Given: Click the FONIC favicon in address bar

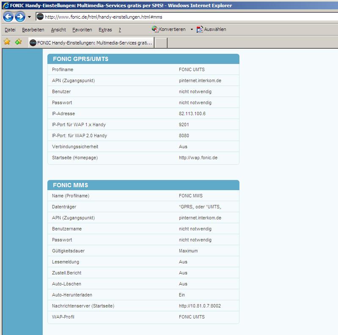Looking at the screenshot, I should click(x=40, y=17).
